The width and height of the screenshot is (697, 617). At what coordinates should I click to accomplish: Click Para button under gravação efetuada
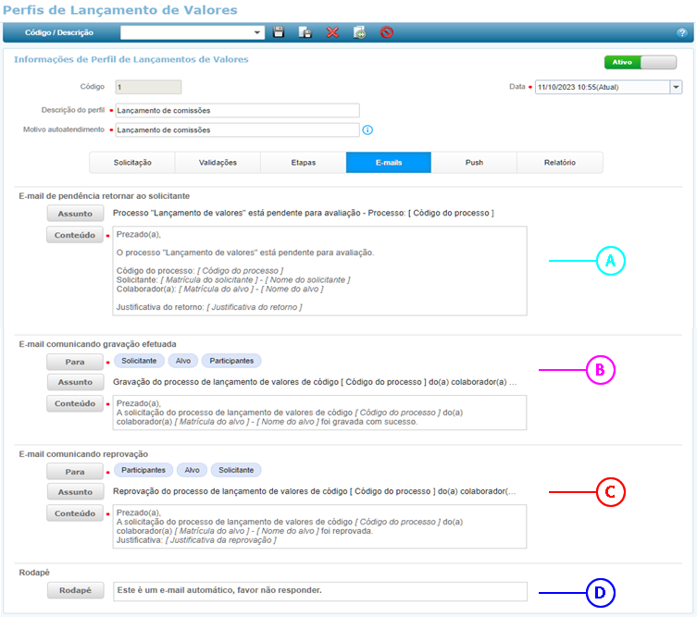[x=75, y=362]
